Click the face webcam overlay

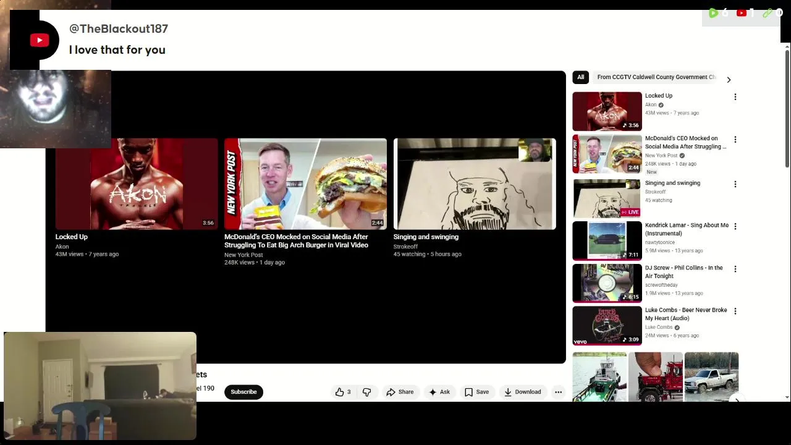56,108
